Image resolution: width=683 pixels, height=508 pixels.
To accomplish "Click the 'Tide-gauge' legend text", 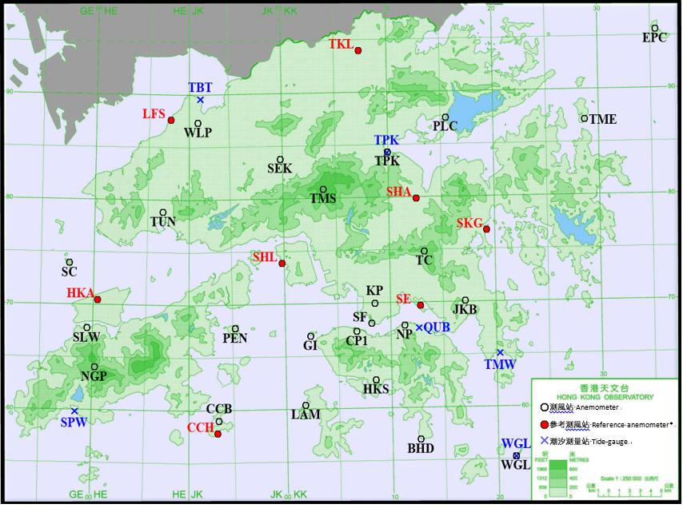I will tap(610, 442).
